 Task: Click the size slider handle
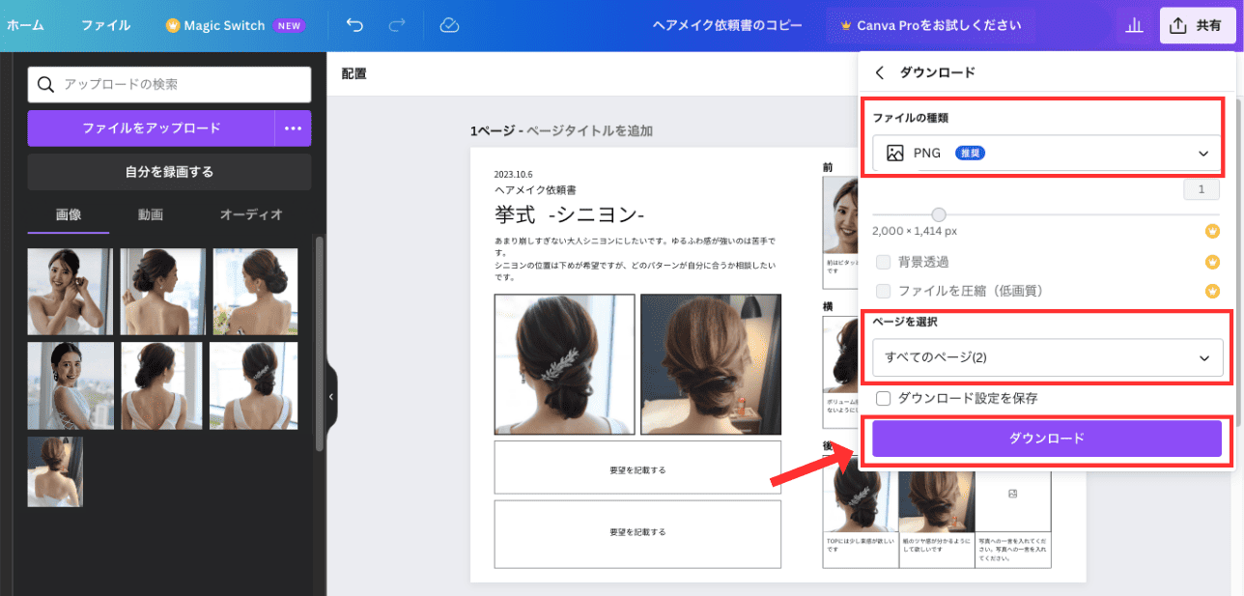tap(938, 214)
